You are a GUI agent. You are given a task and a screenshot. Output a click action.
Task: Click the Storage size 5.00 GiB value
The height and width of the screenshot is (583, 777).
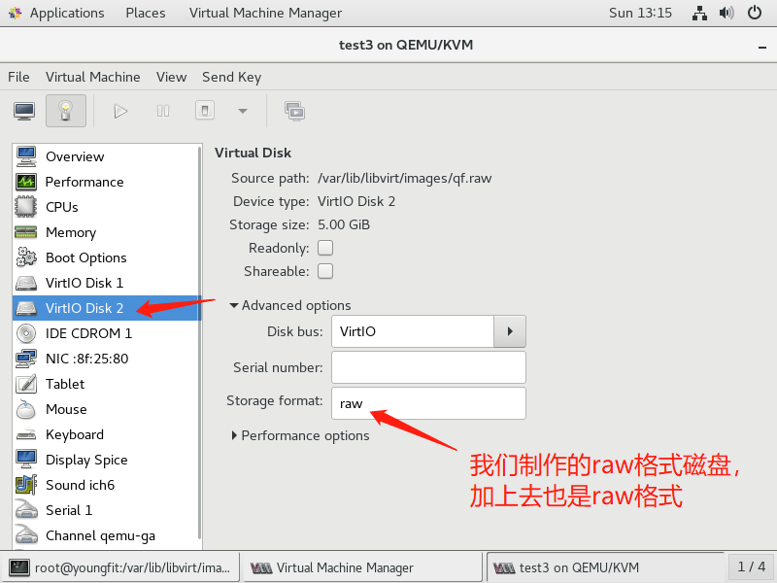click(x=344, y=225)
